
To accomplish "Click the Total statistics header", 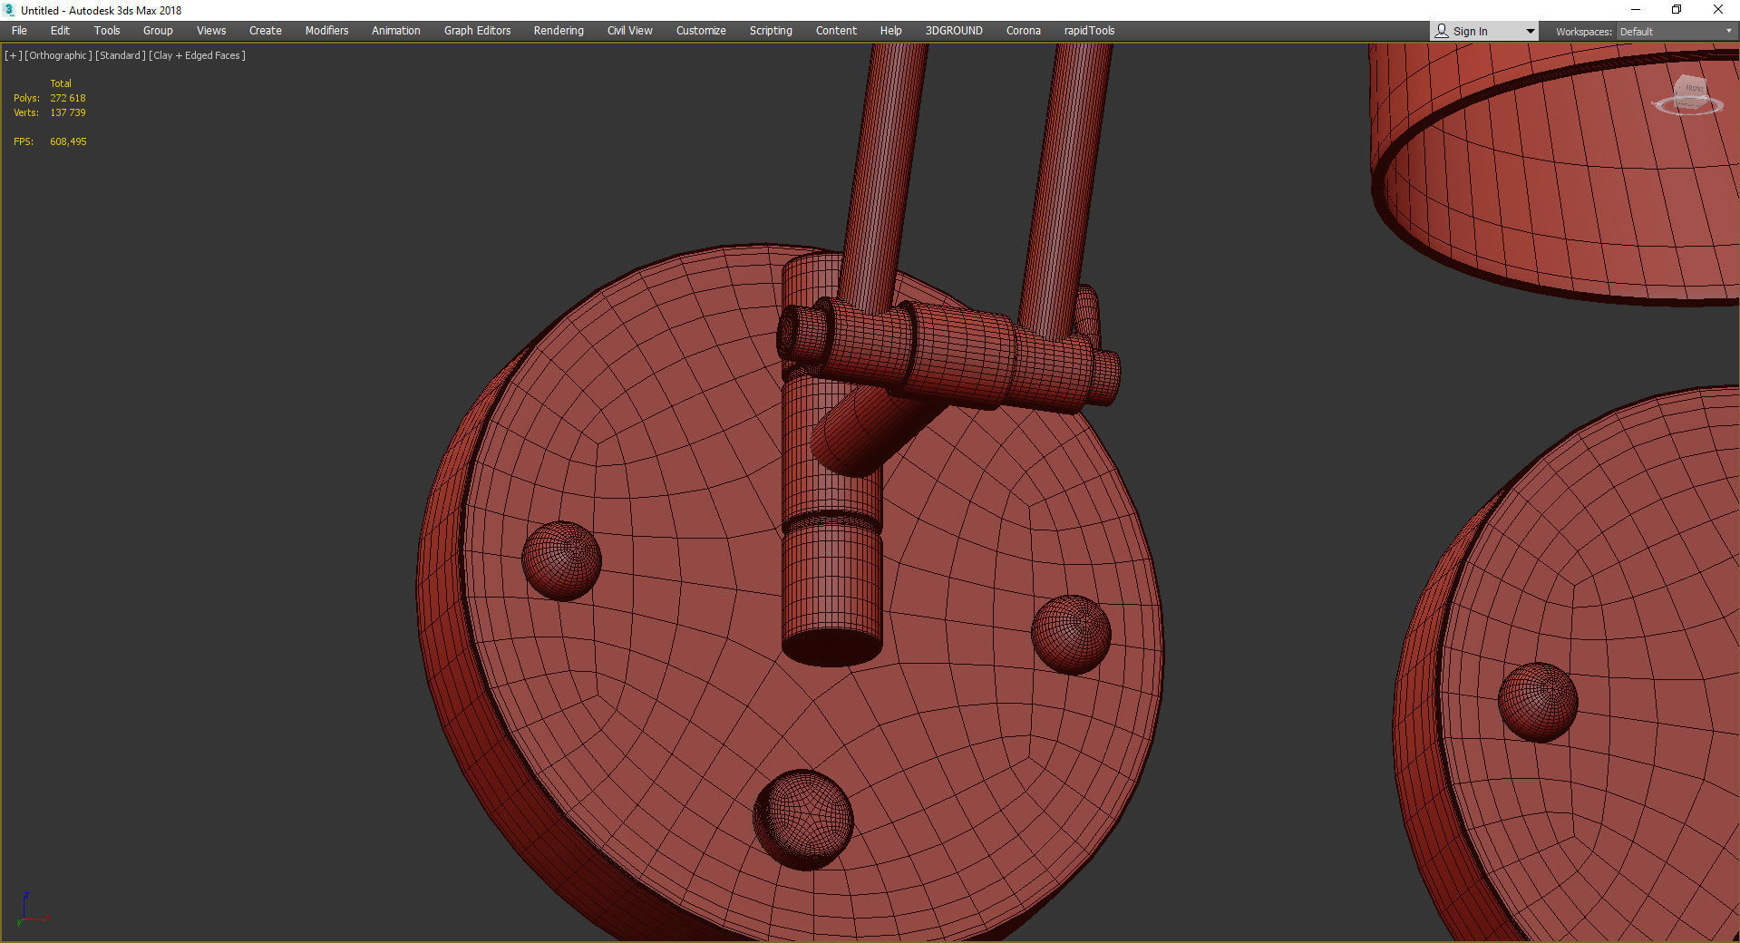I will point(61,83).
